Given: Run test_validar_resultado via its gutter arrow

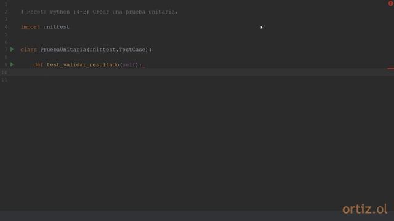Looking at the screenshot, I should [12, 64].
